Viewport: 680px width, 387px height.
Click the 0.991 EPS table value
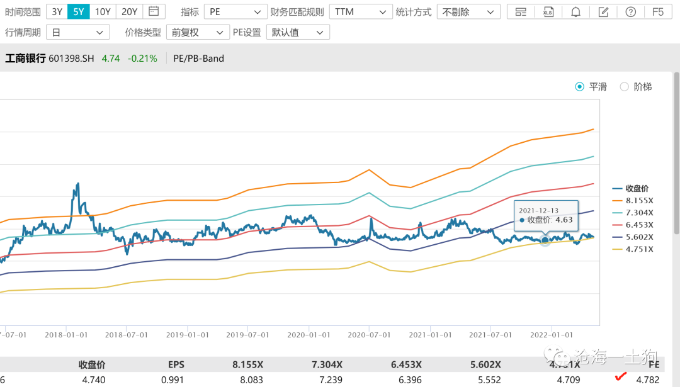point(173,380)
